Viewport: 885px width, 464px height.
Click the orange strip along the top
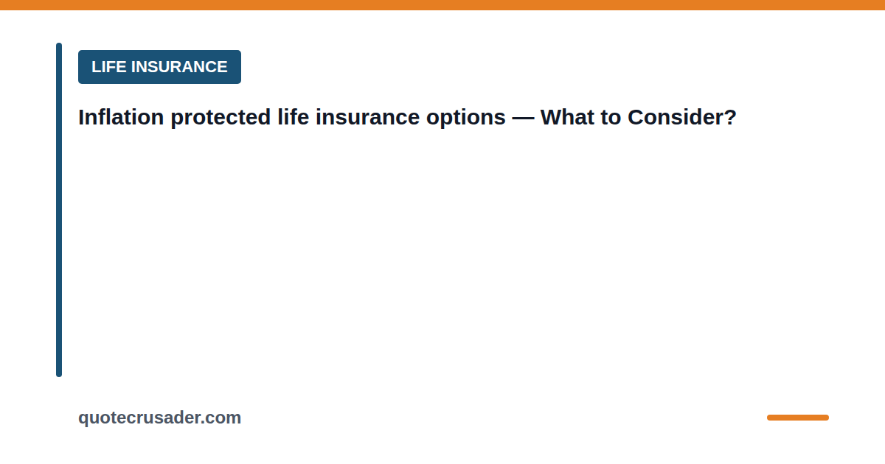(x=442, y=5)
